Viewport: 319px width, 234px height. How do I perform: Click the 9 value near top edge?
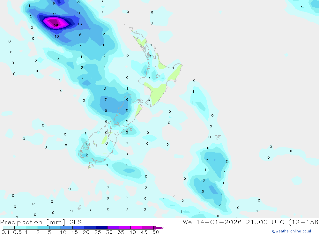pos(54,3)
